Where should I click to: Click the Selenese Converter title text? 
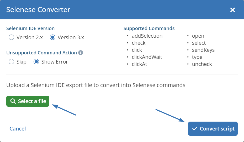pyautogui.click(x=38, y=10)
